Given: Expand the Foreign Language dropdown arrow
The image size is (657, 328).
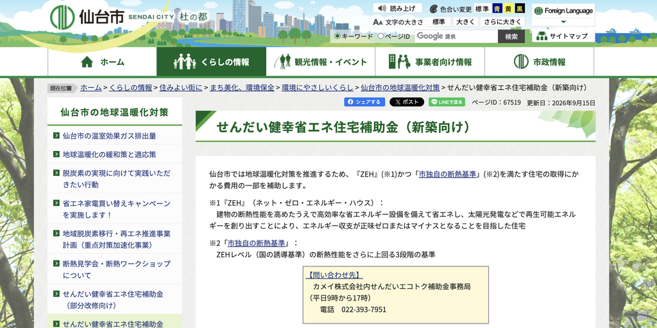Looking at the screenshot, I should pyautogui.click(x=563, y=22).
